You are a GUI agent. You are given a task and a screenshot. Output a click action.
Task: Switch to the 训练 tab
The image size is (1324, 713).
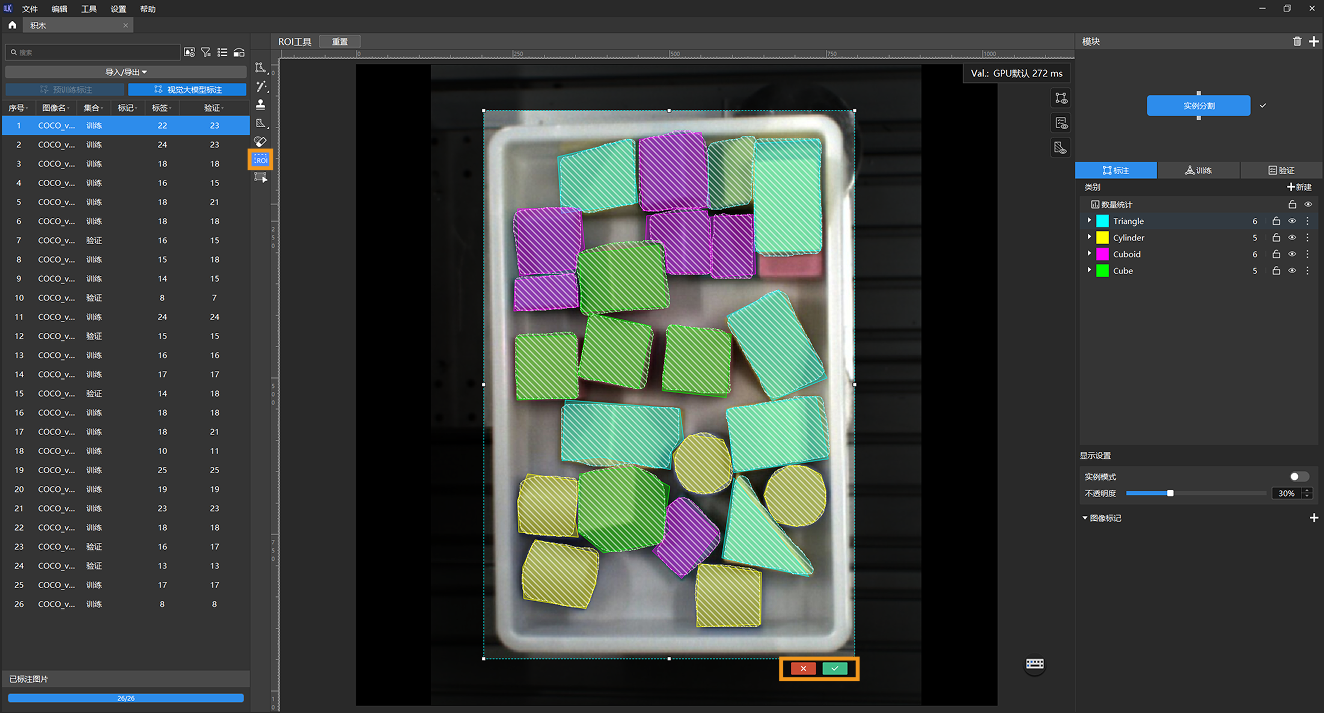pos(1199,170)
